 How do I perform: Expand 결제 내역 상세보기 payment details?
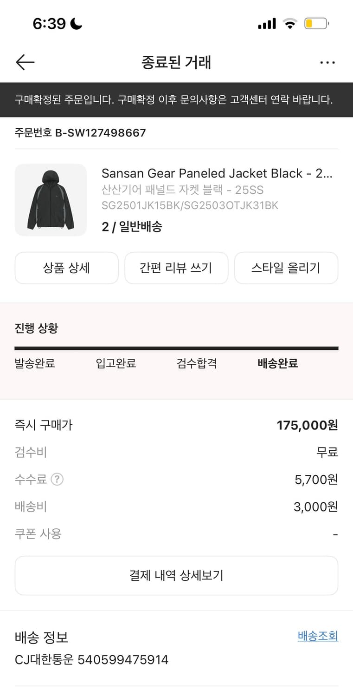coord(176,576)
